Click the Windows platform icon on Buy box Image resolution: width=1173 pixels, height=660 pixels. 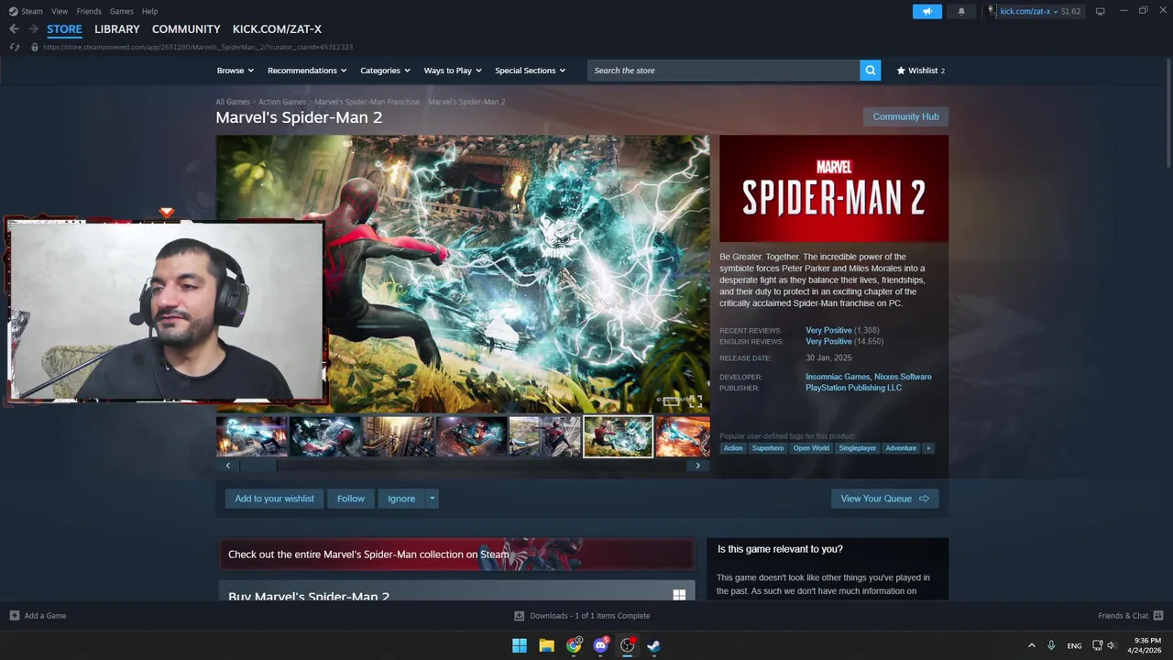click(x=679, y=595)
